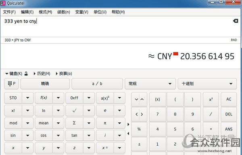Open the dropdown arrow next to mean

tap(58, 123)
